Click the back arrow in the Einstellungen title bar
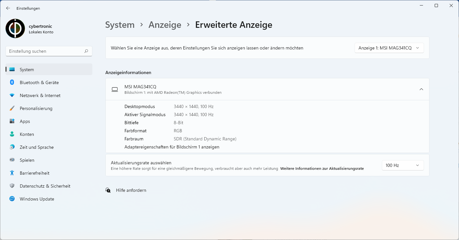This screenshot has height=240, width=459. pos(8,8)
